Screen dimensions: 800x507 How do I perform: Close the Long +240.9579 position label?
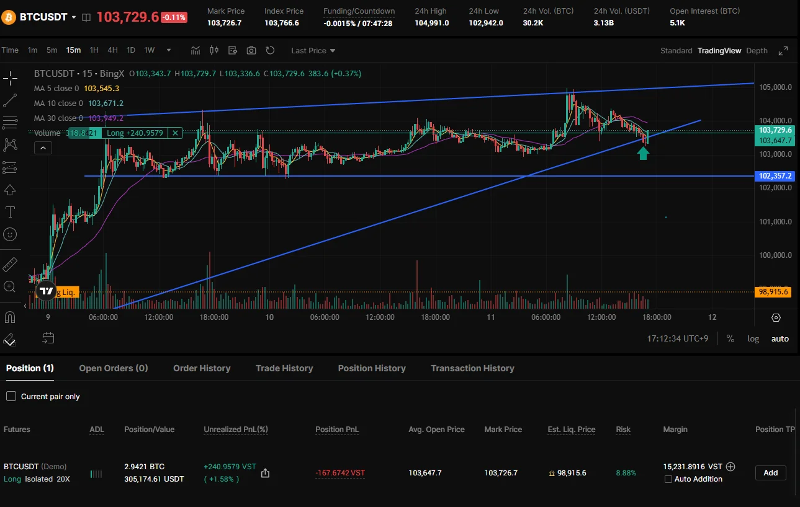pos(175,133)
